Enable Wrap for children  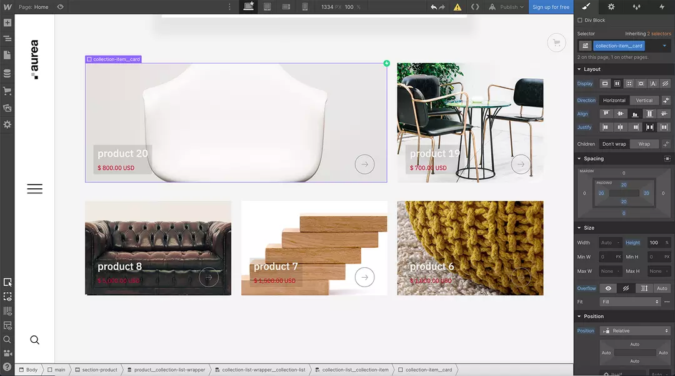tap(644, 144)
